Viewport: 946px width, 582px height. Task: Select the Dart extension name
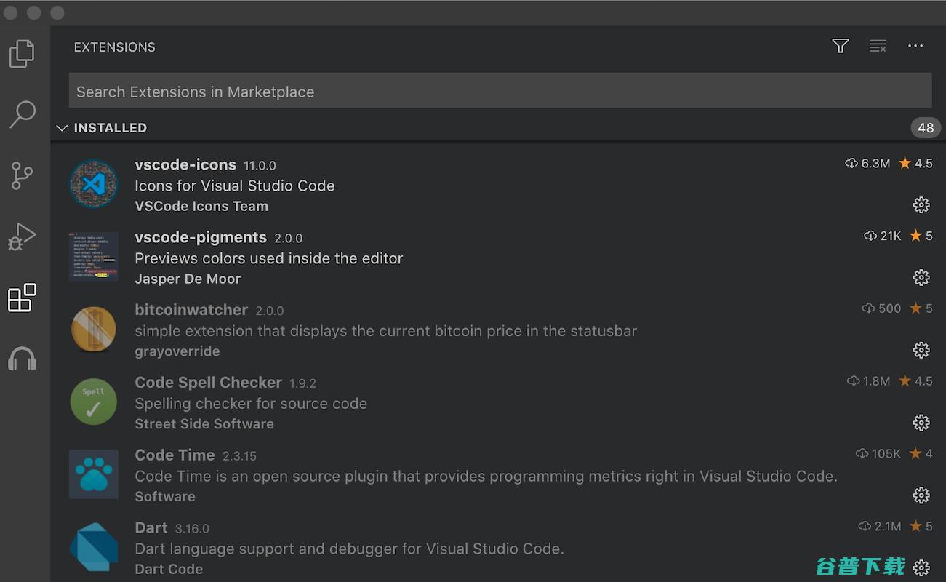[151, 527]
